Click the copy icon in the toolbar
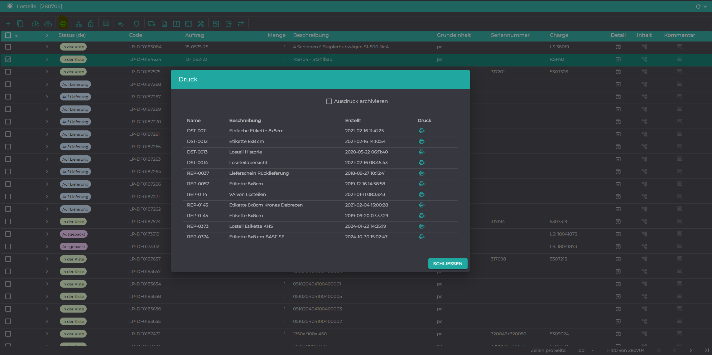Viewport: 712px width, 355px height. (x=20, y=24)
